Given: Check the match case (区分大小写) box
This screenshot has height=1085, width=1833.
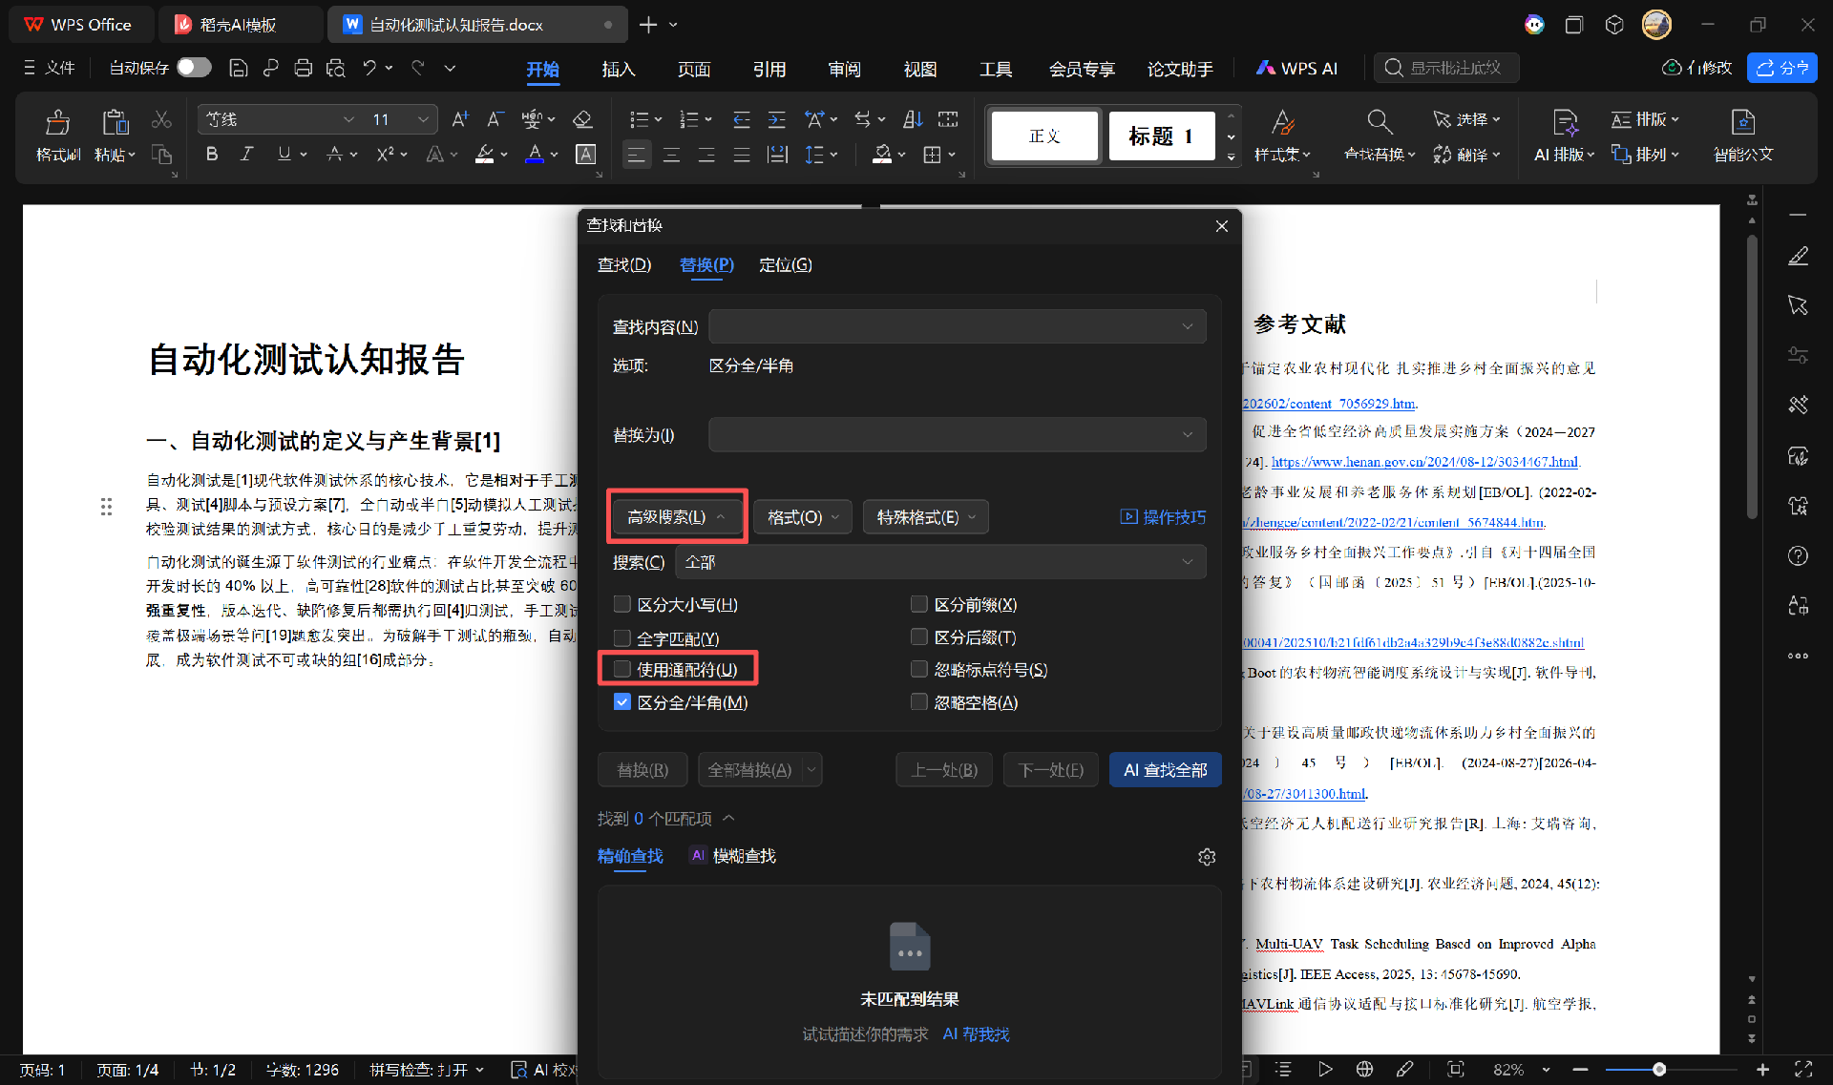Looking at the screenshot, I should click(x=622, y=604).
